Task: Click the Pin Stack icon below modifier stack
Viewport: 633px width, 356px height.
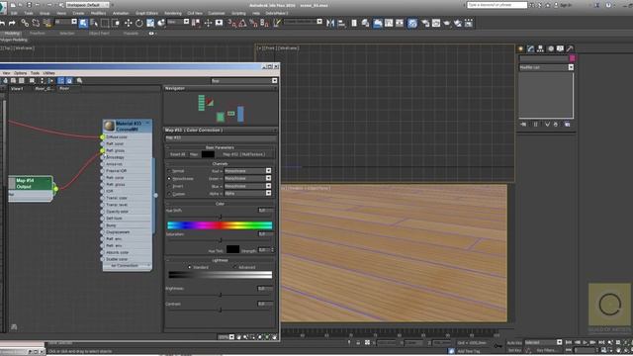Action: 523,125
